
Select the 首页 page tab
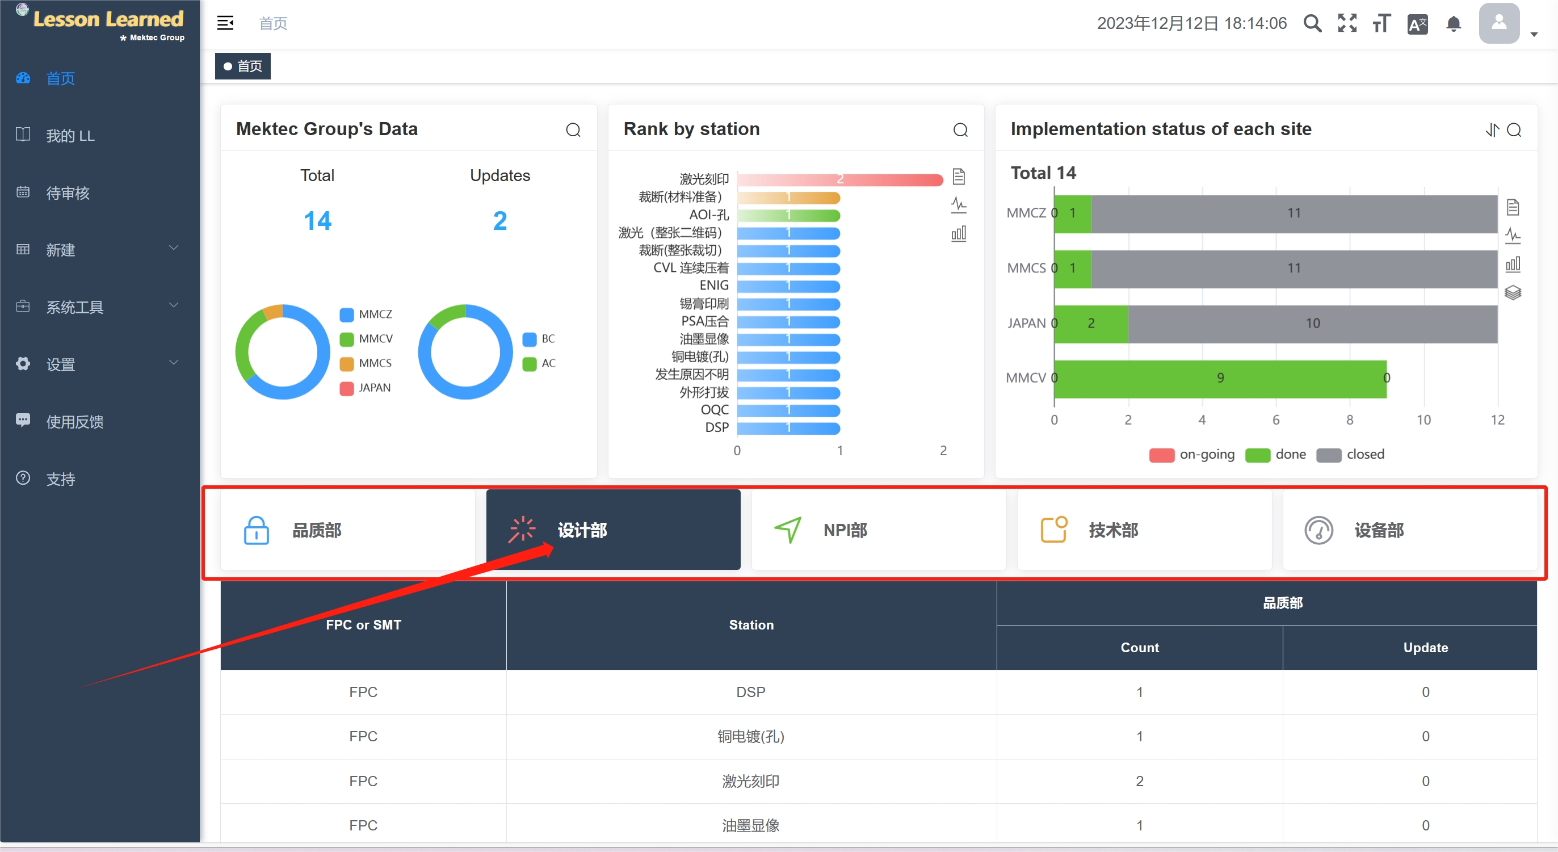click(x=242, y=66)
